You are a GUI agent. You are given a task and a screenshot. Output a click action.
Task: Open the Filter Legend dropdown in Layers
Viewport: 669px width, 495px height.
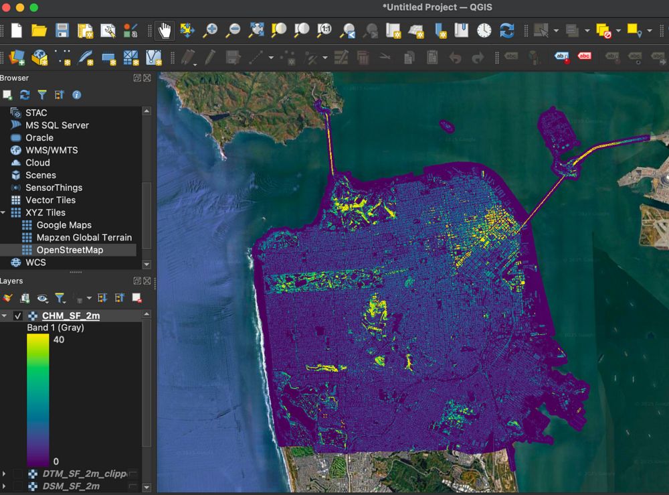coord(60,298)
